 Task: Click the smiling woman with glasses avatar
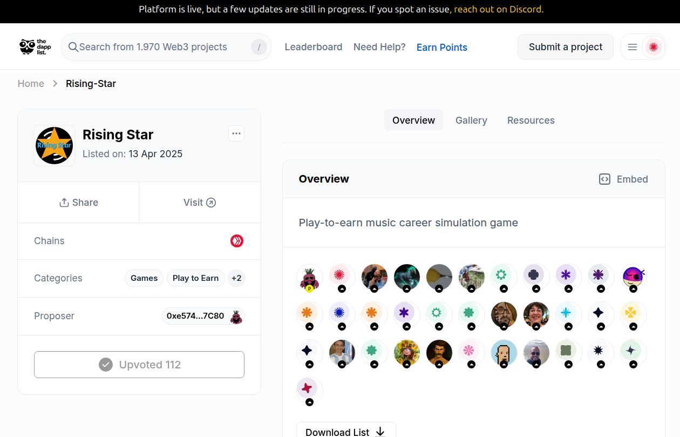coord(536,315)
